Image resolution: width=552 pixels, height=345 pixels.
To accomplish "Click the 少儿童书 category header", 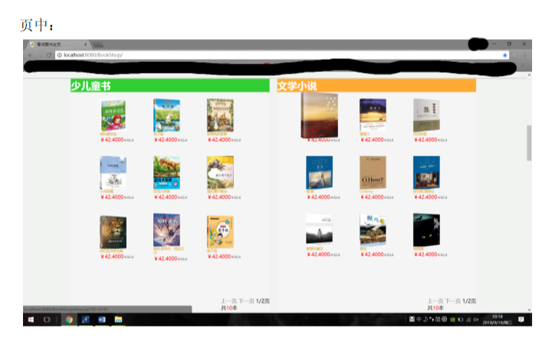I will [x=169, y=86].
